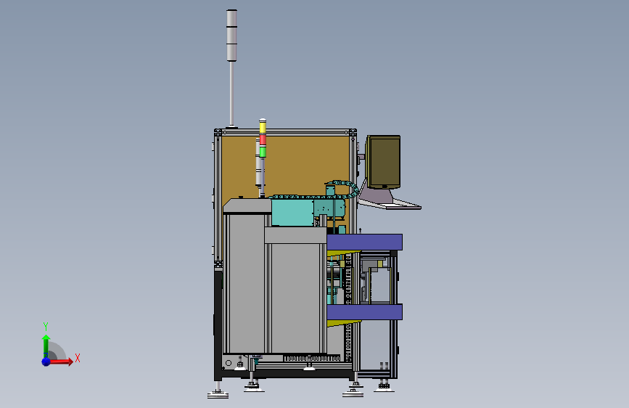Click the red X axis arrow of the triad
629x408 pixels.
point(62,362)
